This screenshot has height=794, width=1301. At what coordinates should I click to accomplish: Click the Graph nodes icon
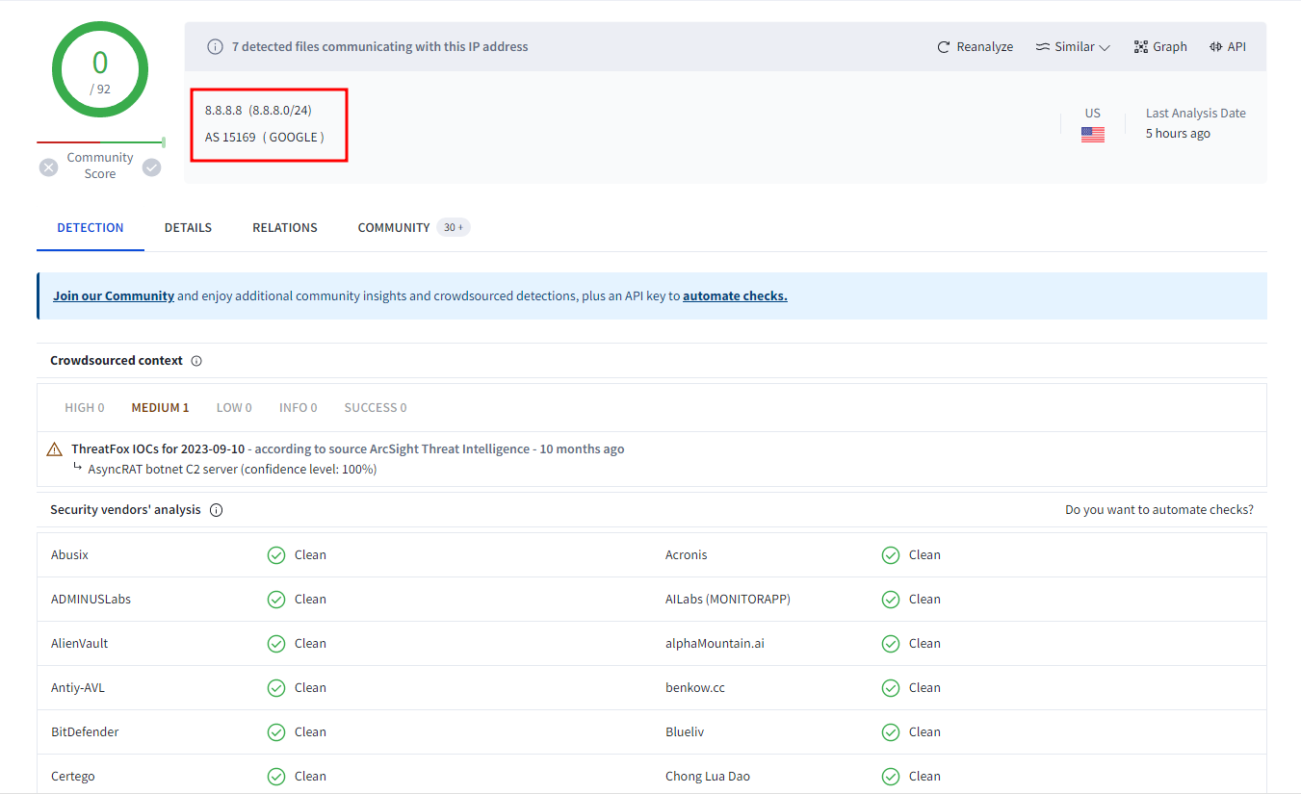[x=1141, y=46]
